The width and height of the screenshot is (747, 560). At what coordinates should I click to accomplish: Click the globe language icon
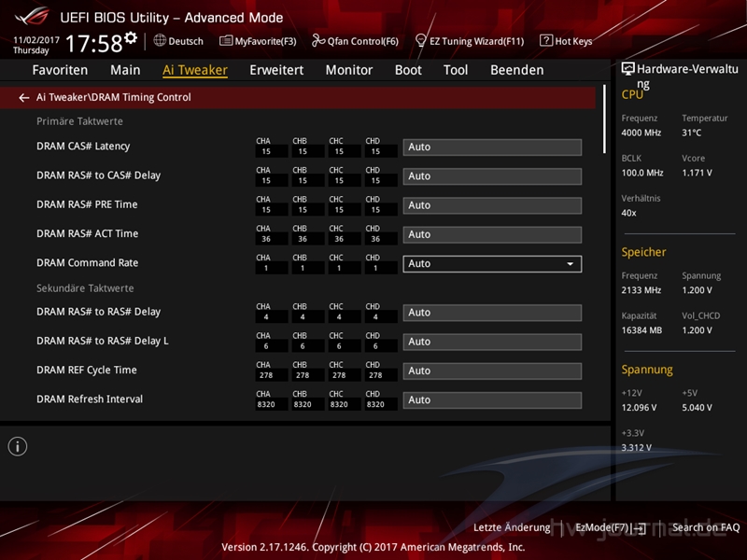(160, 40)
